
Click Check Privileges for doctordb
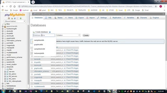point(72,59)
